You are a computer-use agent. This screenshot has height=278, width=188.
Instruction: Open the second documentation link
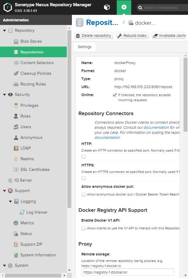coord(107,138)
